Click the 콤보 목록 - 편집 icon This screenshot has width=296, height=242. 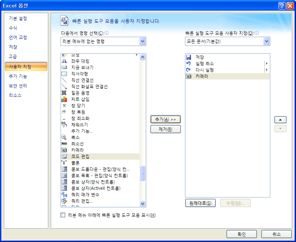(x=64, y=176)
